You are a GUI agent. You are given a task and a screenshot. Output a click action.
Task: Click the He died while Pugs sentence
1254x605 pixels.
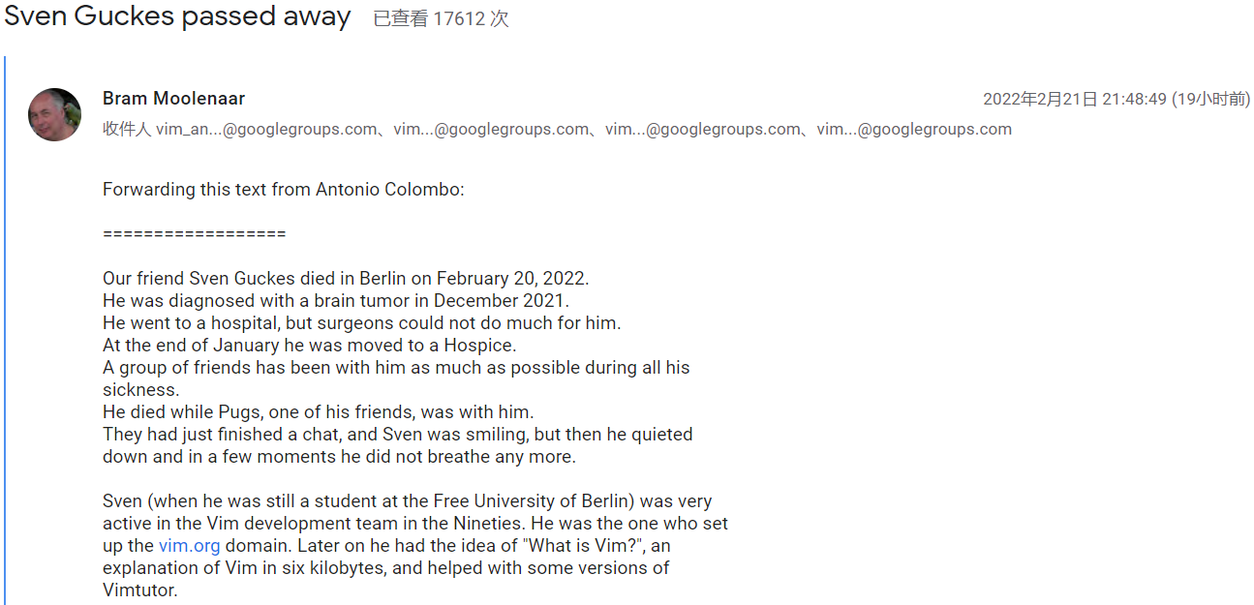pos(318,412)
